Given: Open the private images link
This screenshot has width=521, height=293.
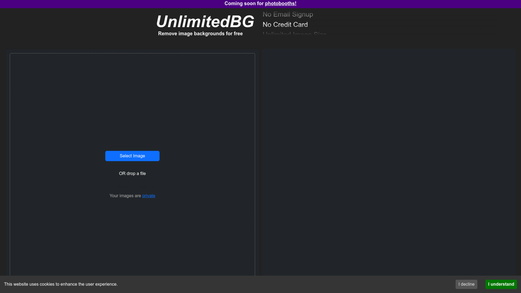Looking at the screenshot, I should click(x=149, y=196).
